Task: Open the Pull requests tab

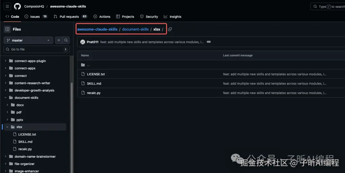Action: point(70,17)
